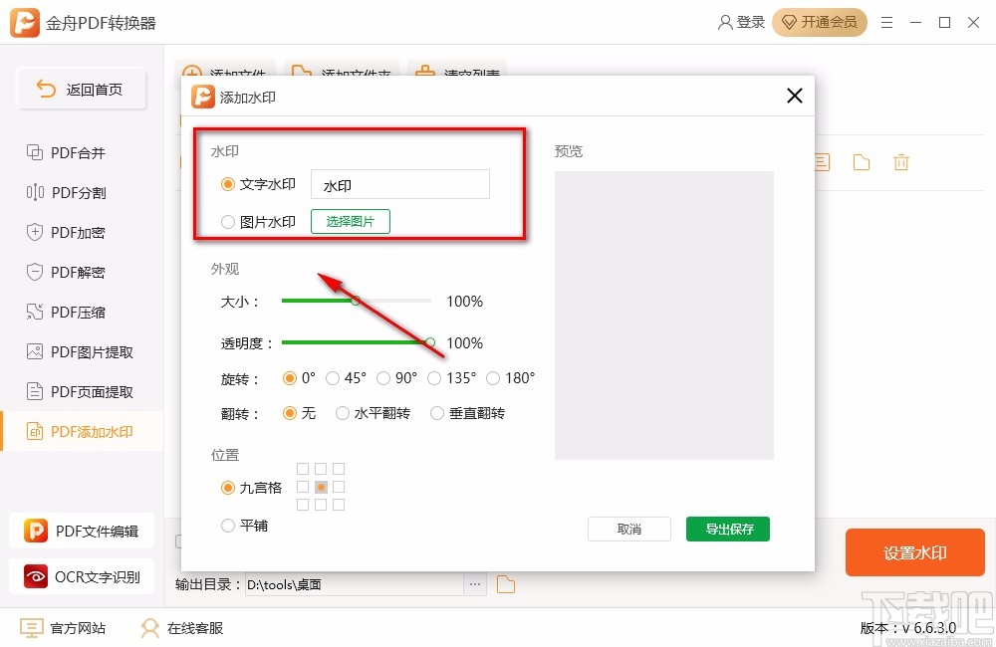This screenshot has height=647, width=996.
Task: Click the 水印 text input field
Action: [399, 184]
